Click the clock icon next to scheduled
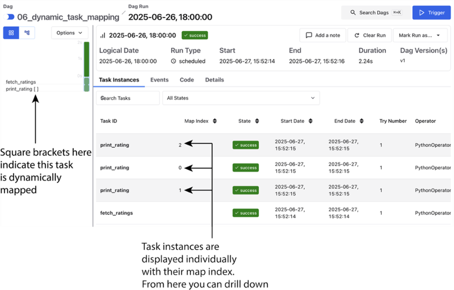 coord(173,61)
